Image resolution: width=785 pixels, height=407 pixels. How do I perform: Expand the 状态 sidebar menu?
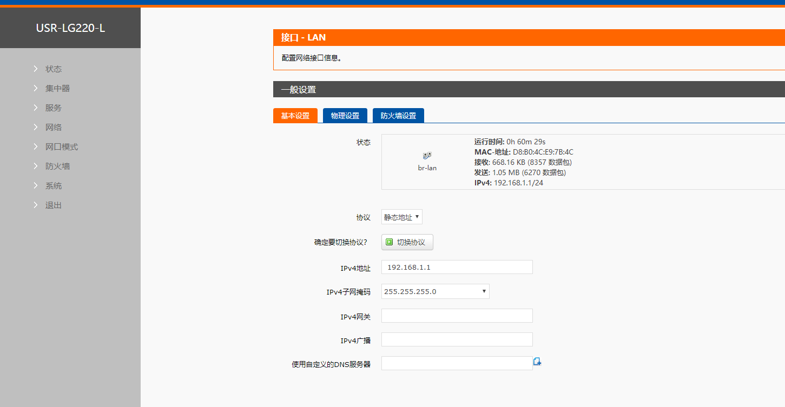click(53, 69)
